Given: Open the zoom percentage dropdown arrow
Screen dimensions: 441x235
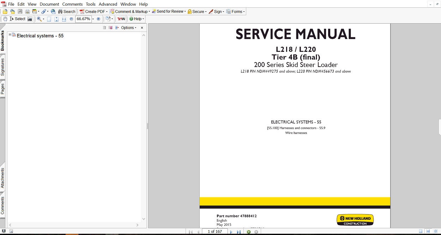Looking at the screenshot, I should 93,19.
